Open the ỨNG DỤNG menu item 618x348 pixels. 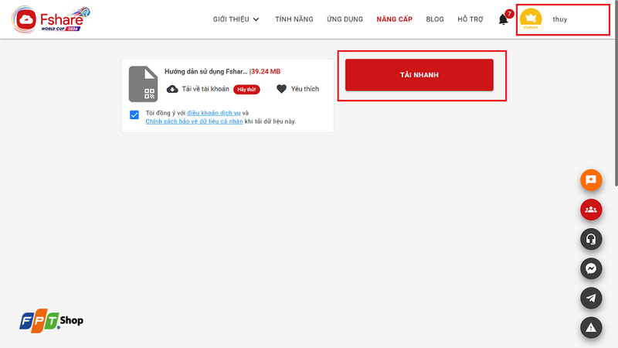pyautogui.click(x=345, y=19)
